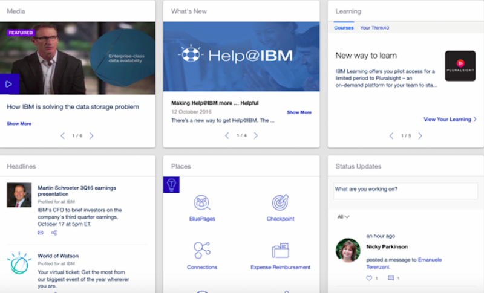Expand the All filter dropdown

343,217
